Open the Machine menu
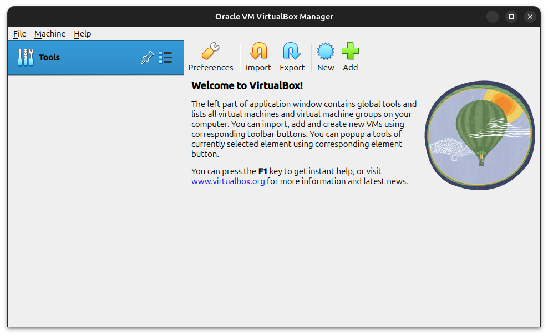This screenshot has height=336, width=548. (50, 34)
